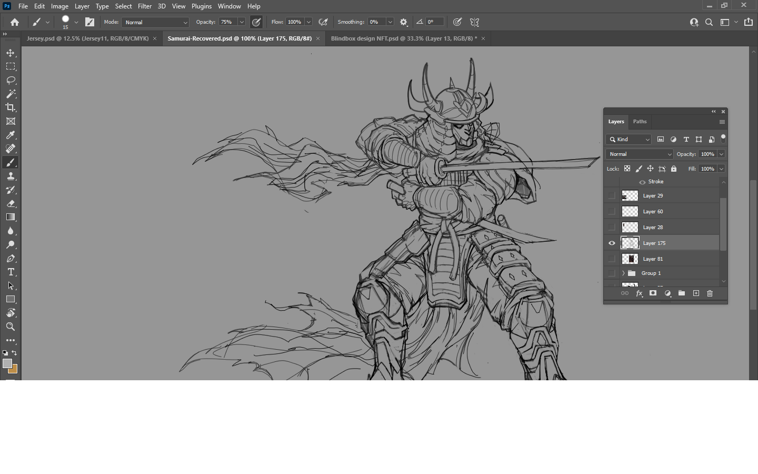Enable airbrush-style build-up effects
The width and height of the screenshot is (758, 474).
323,22
